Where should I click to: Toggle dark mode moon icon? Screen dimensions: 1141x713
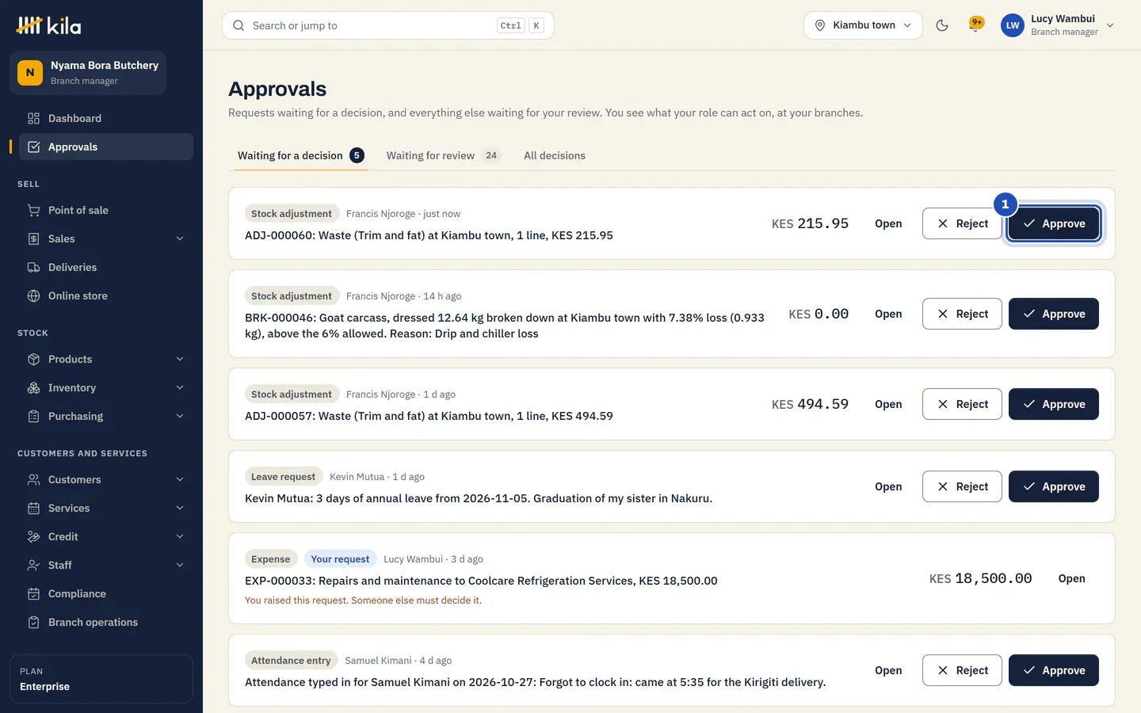coord(942,25)
